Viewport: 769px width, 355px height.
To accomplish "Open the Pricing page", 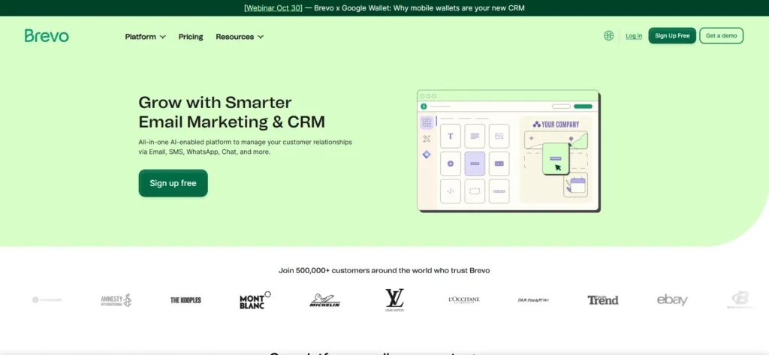I will tap(191, 37).
